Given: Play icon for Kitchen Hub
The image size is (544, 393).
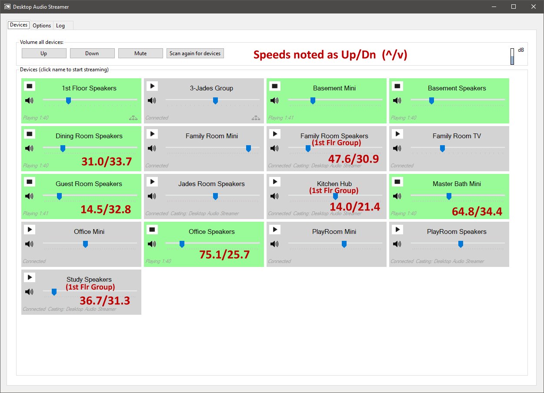Looking at the screenshot, I should pos(275,182).
